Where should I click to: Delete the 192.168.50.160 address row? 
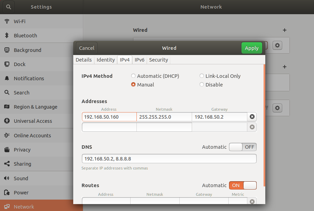click(x=252, y=117)
